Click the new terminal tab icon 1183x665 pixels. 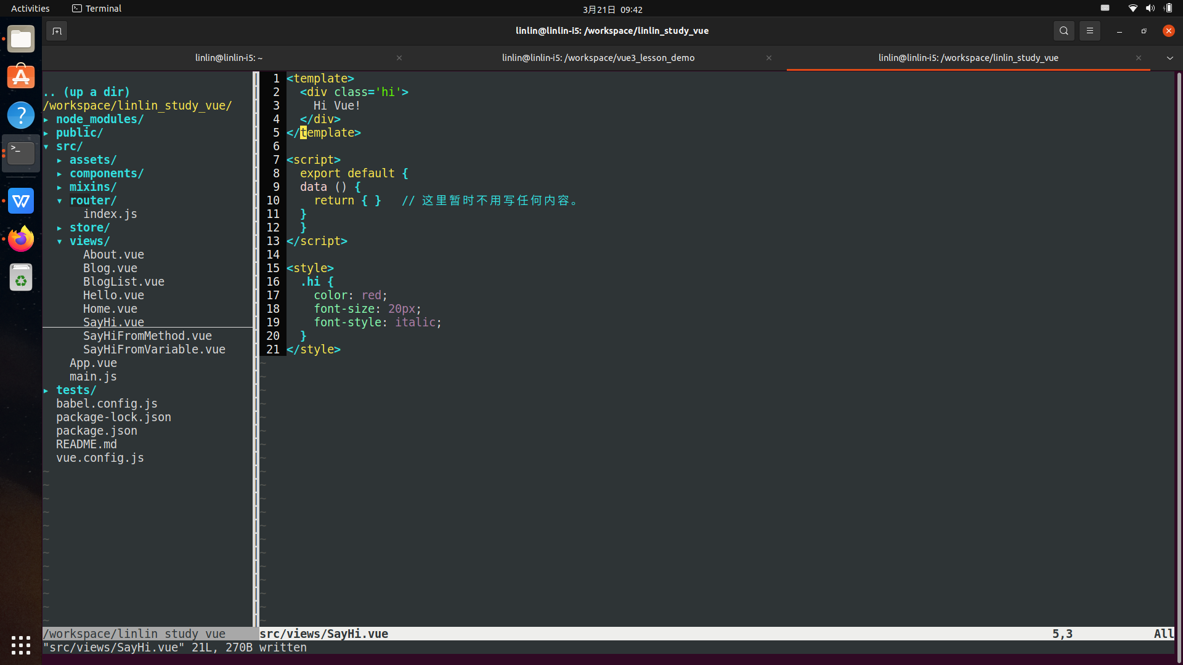click(57, 31)
